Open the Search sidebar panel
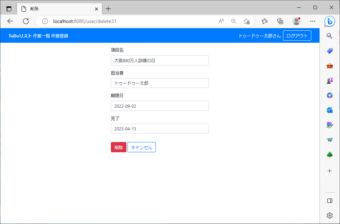 tap(329, 36)
